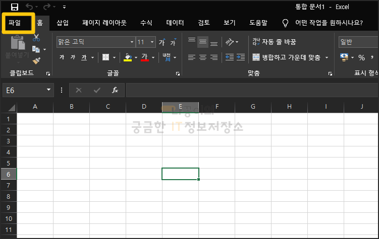Click the Name Box showing E6
This screenshot has height=239, width=379.
pos(25,91)
